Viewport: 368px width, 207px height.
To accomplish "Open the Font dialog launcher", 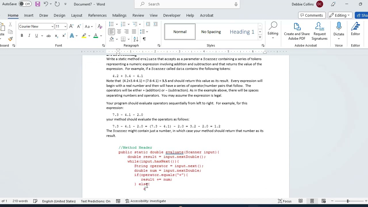I will tap(103, 45).
